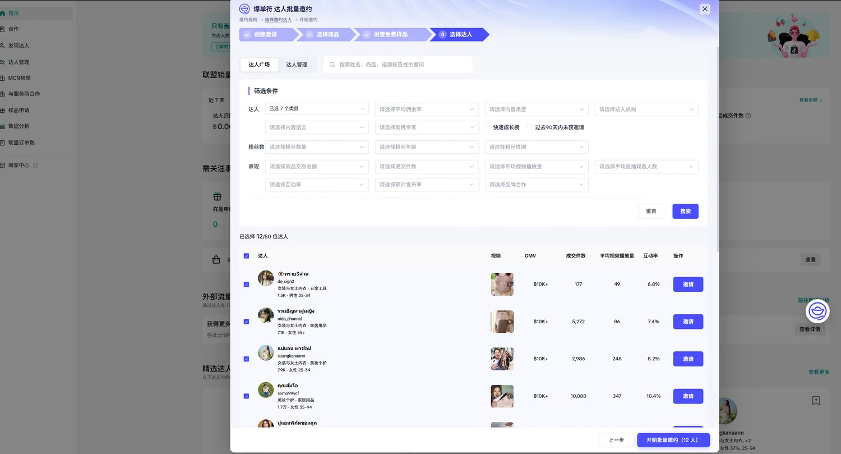Click the shopping bag icon in background page

pyautogui.click(x=216, y=260)
